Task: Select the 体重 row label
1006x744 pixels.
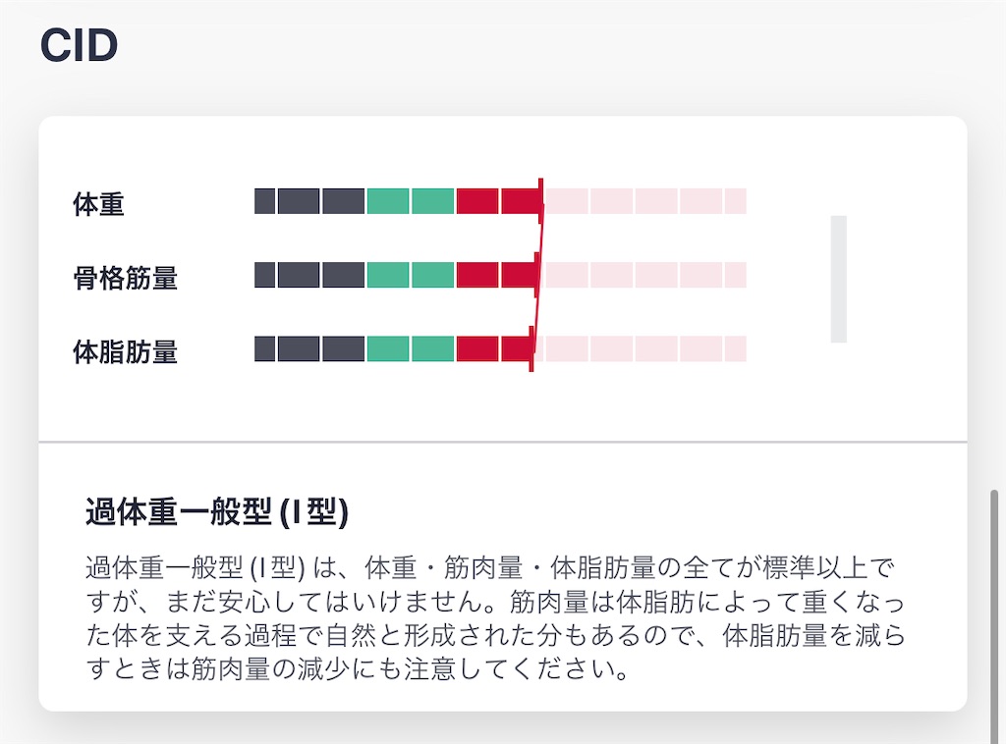Action: [x=98, y=204]
